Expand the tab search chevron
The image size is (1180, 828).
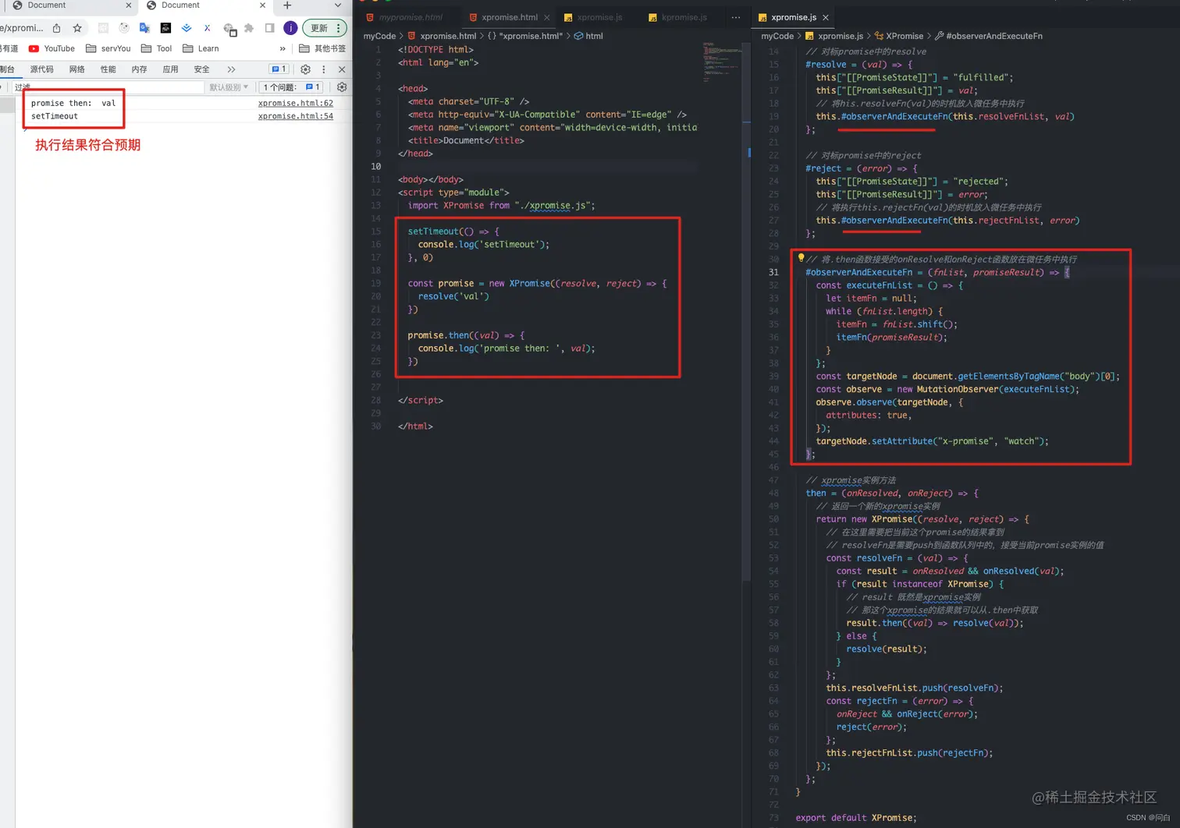pyautogui.click(x=338, y=5)
